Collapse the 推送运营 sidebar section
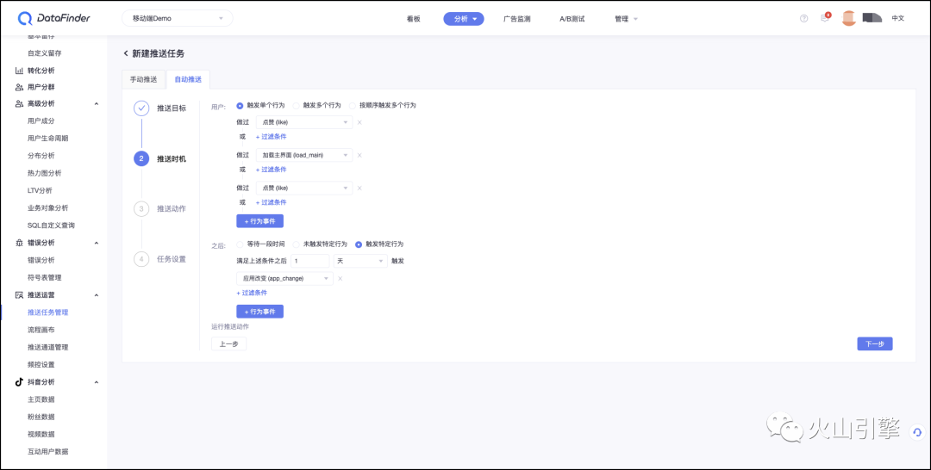Viewport: 931px width, 470px height. coord(97,295)
